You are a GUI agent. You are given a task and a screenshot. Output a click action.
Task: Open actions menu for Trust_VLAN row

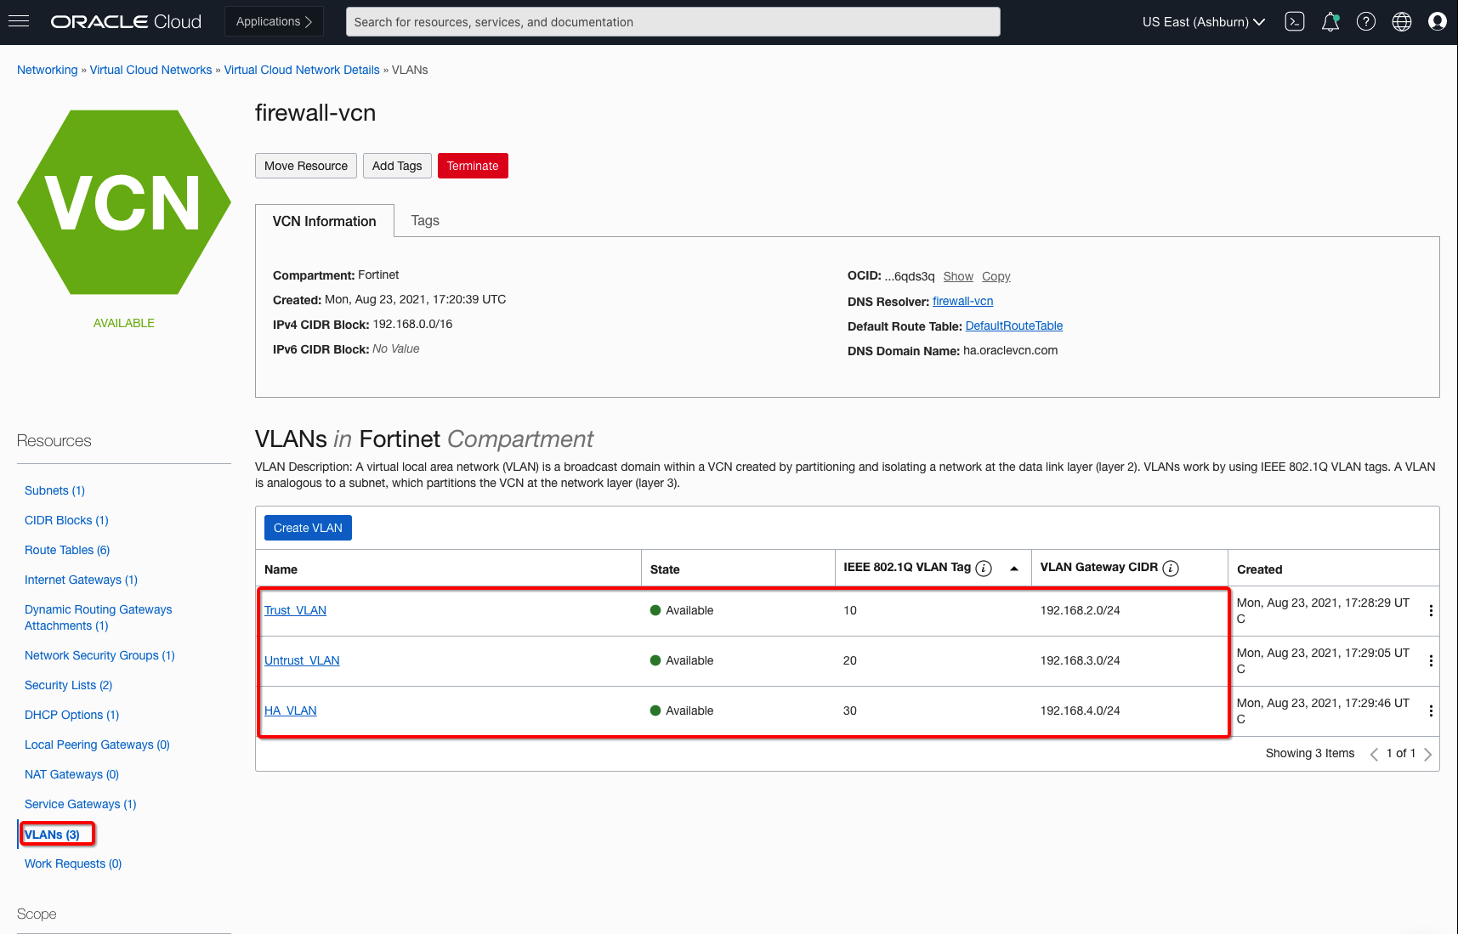1431,610
